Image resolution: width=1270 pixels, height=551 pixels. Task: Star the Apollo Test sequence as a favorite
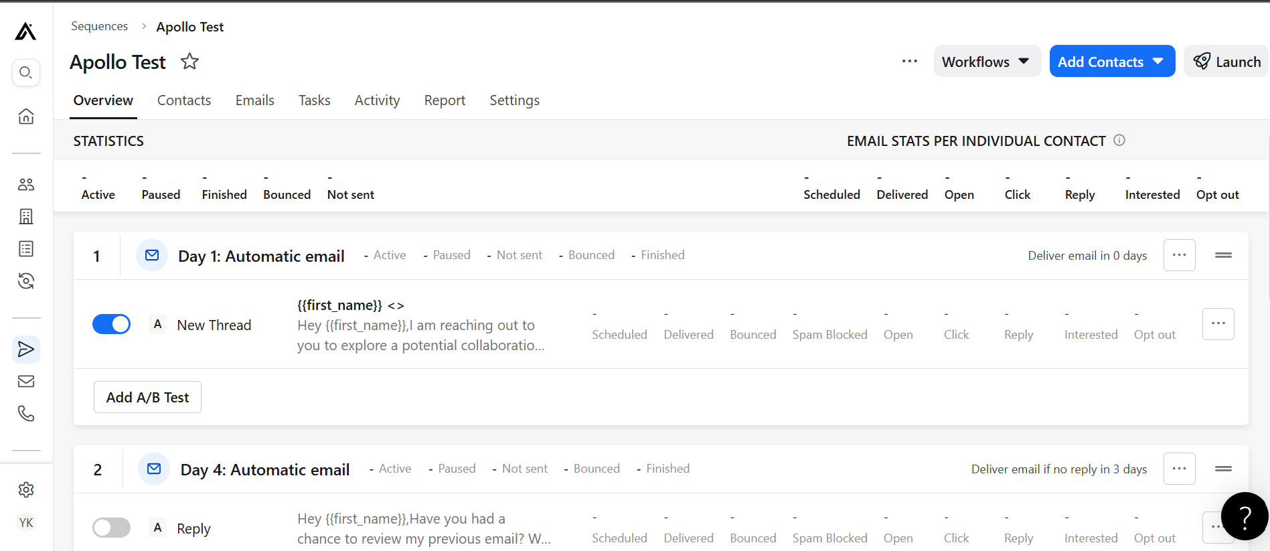pyautogui.click(x=189, y=62)
